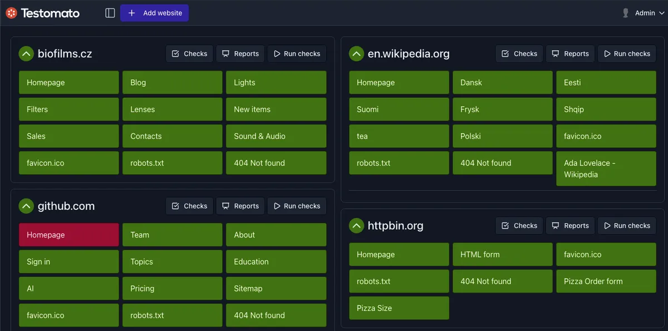668x331 pixels.
Task: Open the en.wikipedia.org site title
Action: [x=409, y=54]
